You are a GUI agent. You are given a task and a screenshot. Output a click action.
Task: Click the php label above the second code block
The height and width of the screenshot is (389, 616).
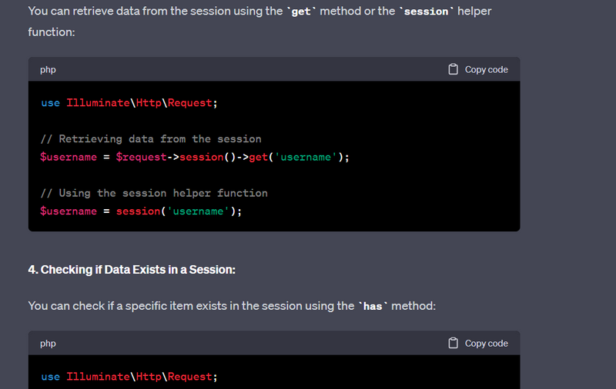[48, 344]
